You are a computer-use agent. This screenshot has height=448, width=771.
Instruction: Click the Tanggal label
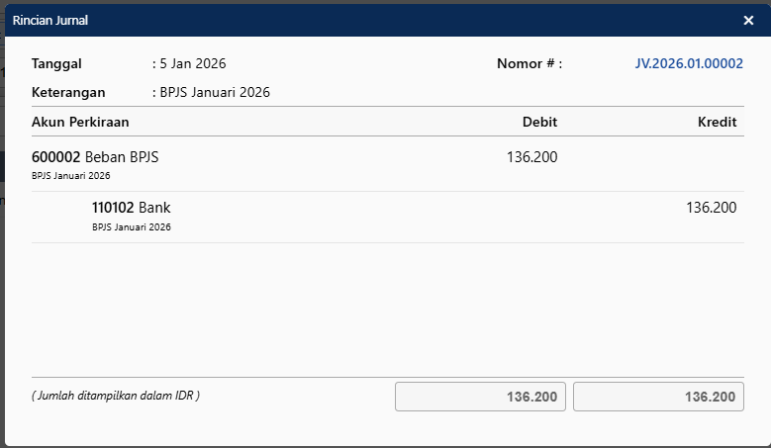pos(56,63)
